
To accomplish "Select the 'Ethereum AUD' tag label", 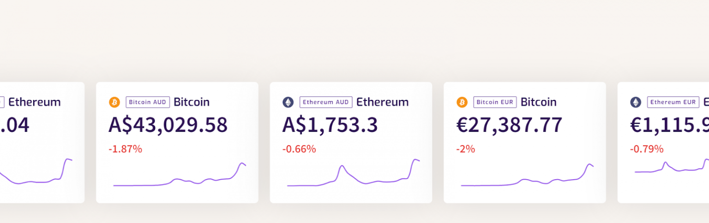I will (x=326, y=102).
